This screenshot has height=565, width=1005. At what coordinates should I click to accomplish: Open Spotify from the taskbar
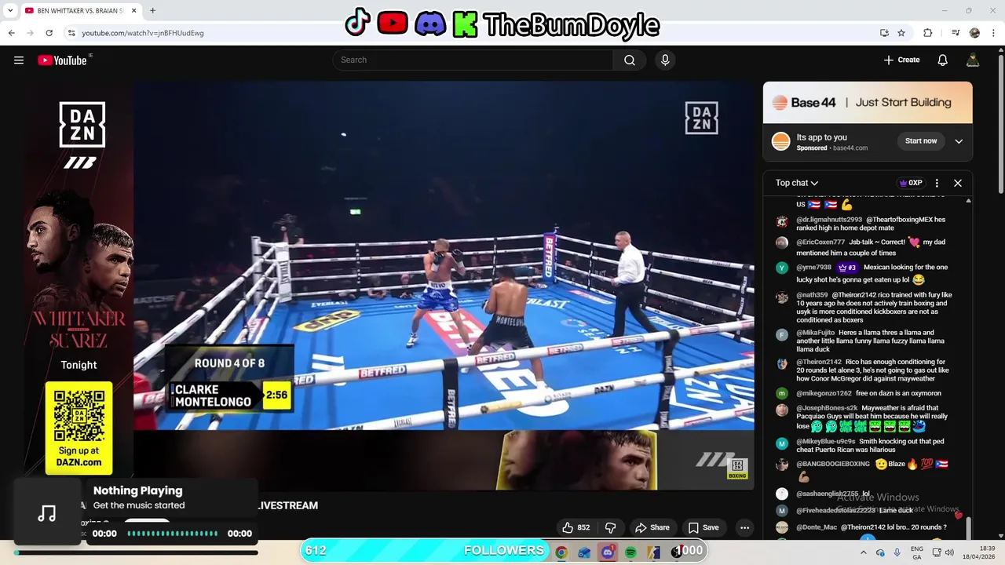[630, 552]
